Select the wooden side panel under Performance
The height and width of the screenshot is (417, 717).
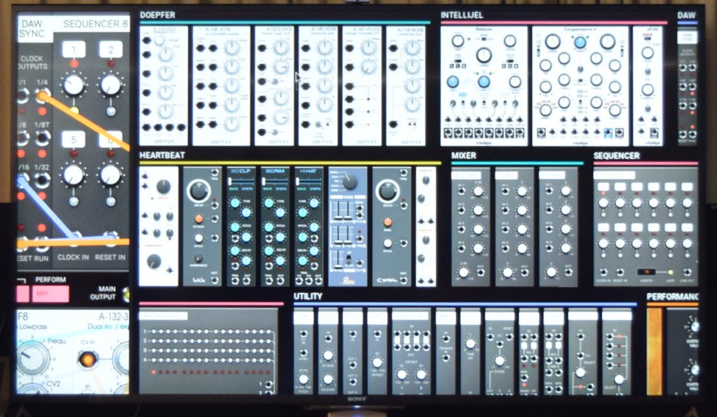click(x=655, y=351)
